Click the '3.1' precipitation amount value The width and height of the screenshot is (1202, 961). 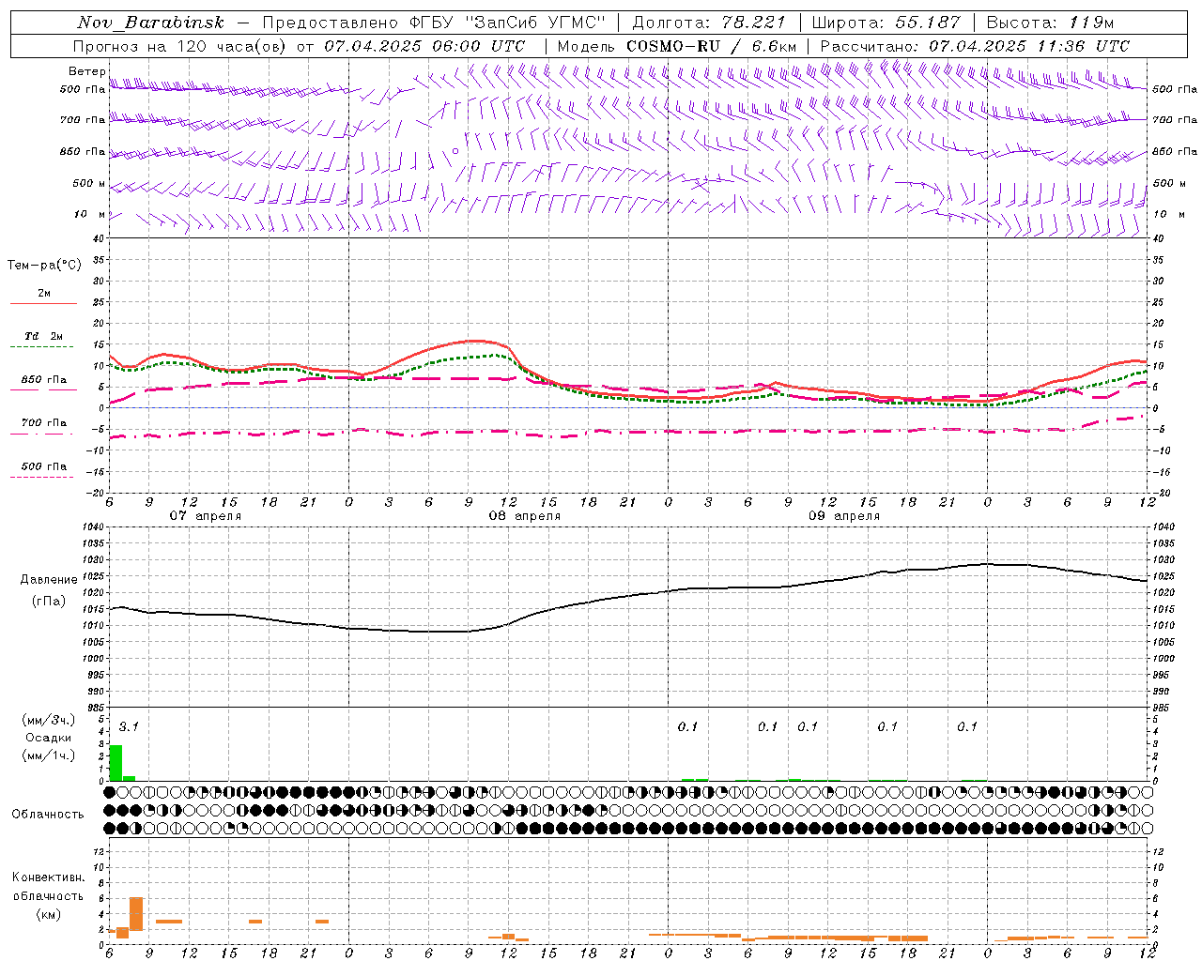click(129, 726)
